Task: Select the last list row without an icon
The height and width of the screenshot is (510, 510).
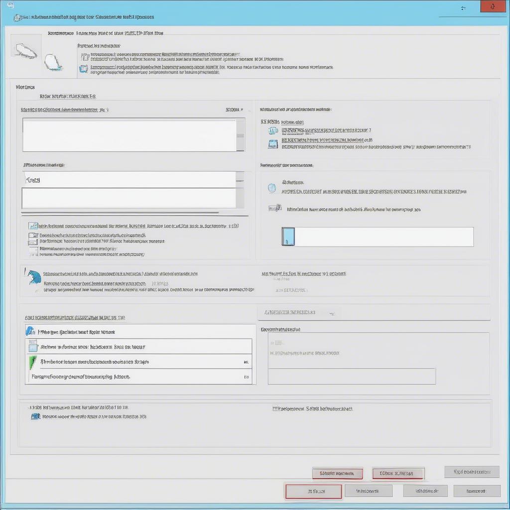Action: click(139, 377)
